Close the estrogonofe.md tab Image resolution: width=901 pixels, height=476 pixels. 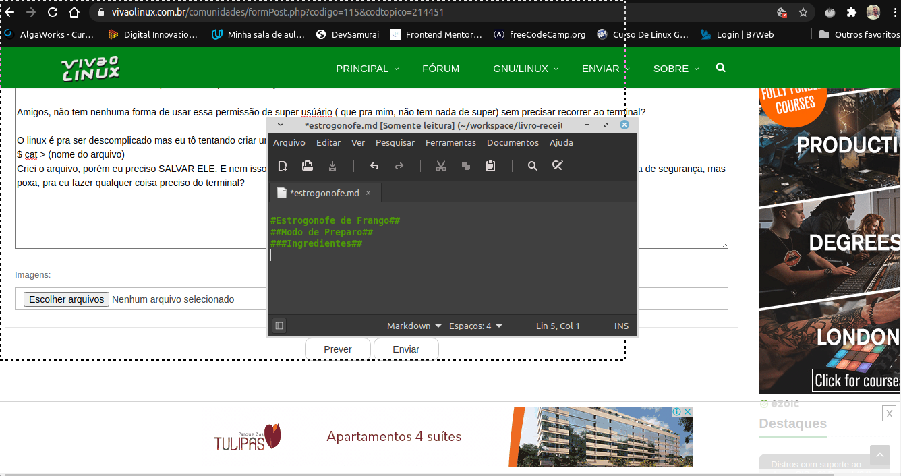[368, 193]
